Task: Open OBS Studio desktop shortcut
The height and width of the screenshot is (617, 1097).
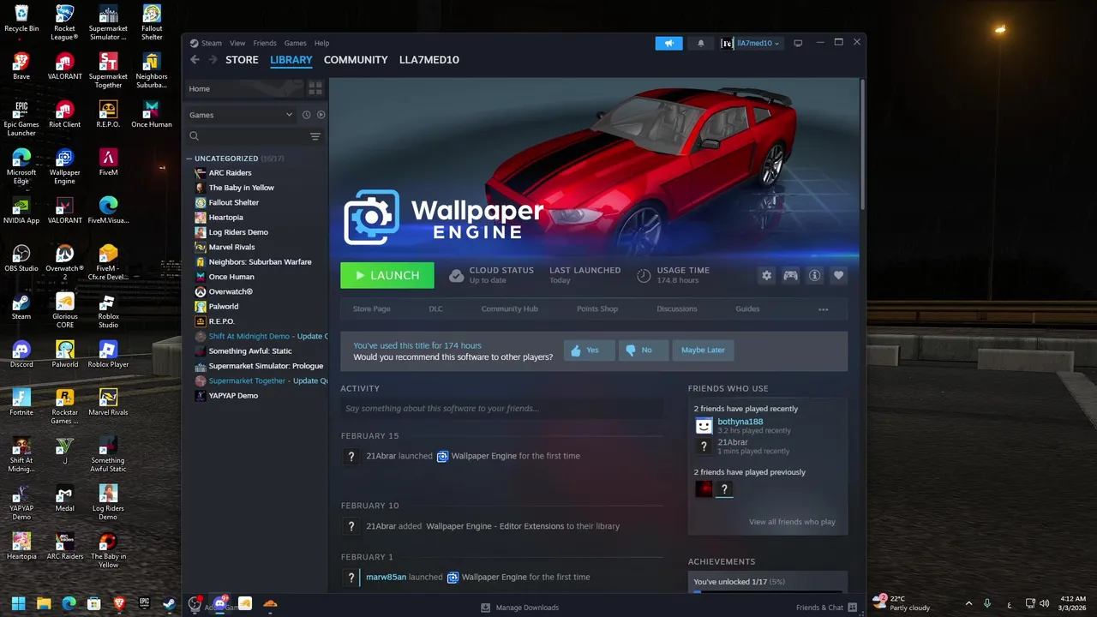Action: (21, 259)
